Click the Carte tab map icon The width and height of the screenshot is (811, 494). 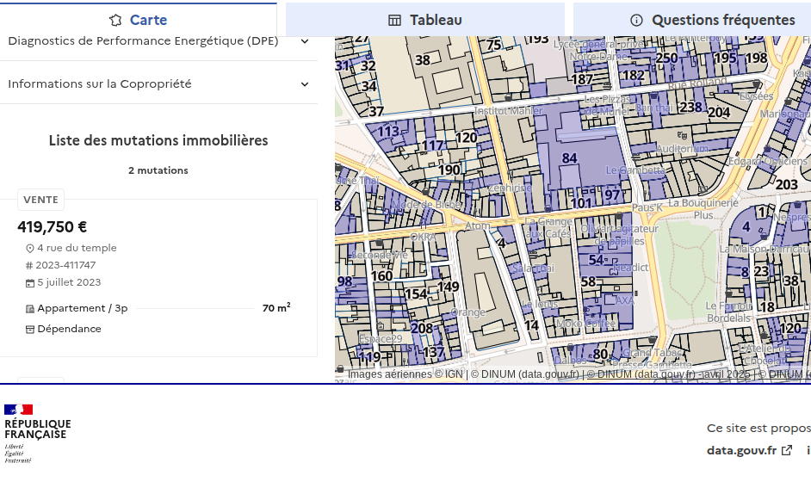point(115,20)
